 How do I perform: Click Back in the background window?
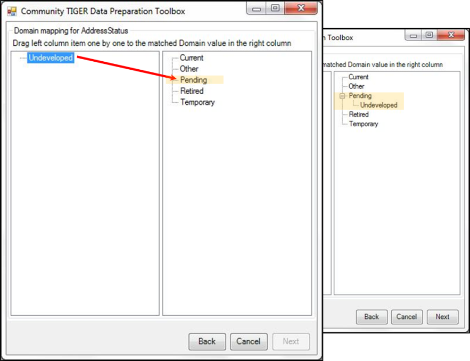tap(372, 317)
